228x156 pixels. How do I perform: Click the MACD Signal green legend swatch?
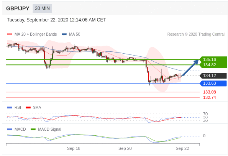click(x=33, y=129)
